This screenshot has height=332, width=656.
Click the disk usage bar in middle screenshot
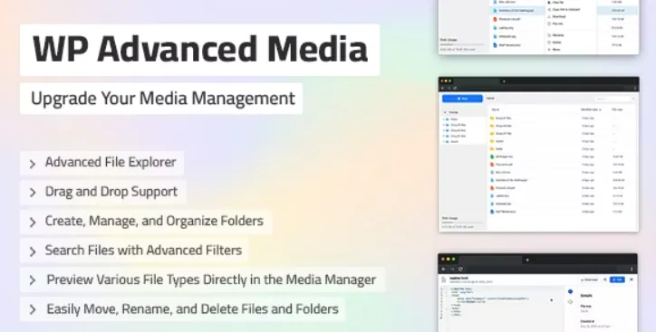pos(462,223)
